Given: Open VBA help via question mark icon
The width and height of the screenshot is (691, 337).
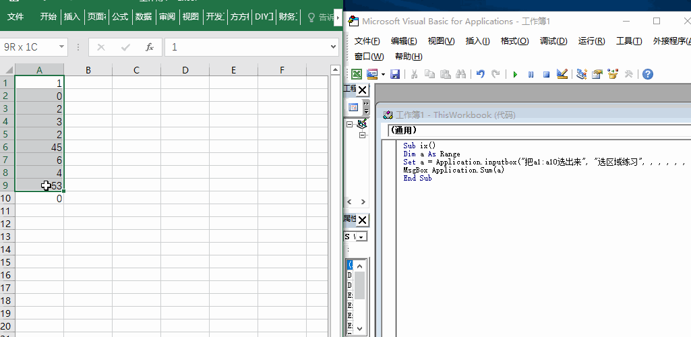Looking at the screenshot, I should click(x=648, y=74).
